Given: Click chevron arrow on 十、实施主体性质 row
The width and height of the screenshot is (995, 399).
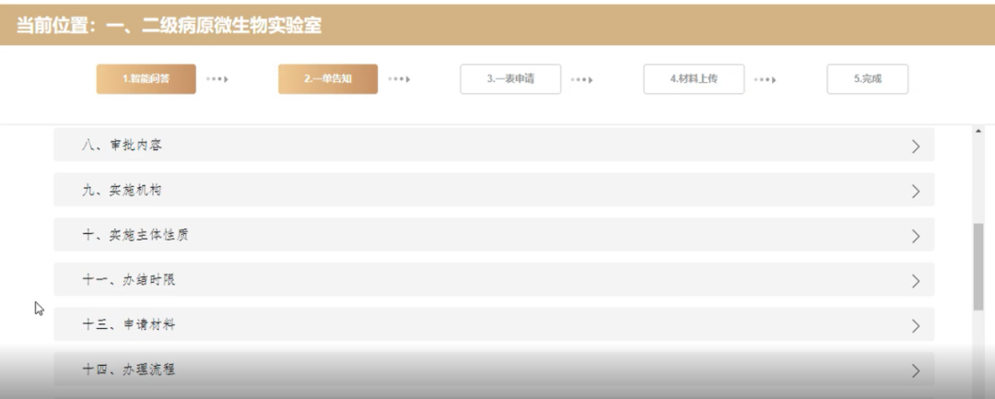Looking at the screenshot, I should coord(915,236).
